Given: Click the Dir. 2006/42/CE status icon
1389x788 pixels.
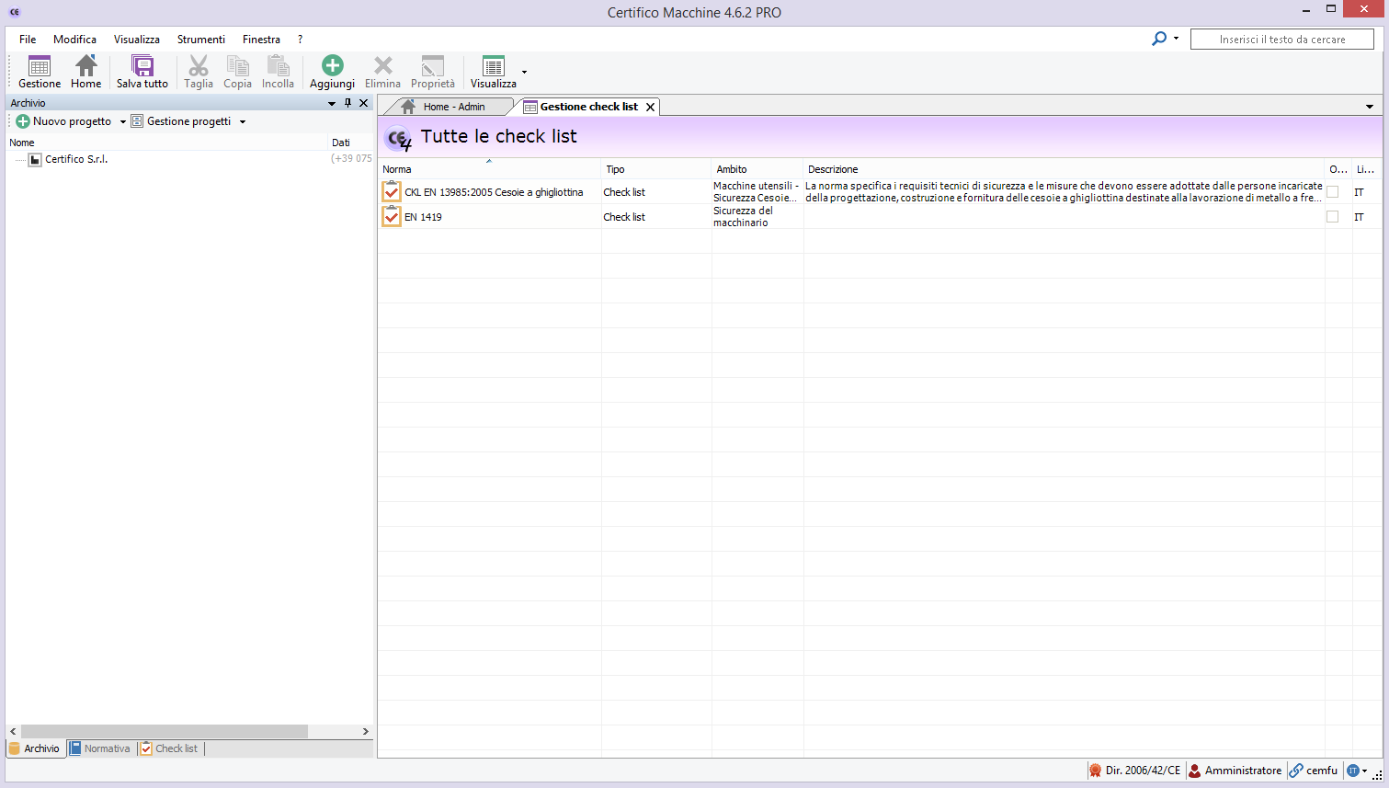Looking at the screenshot, I should click(x=1095, y=771).
